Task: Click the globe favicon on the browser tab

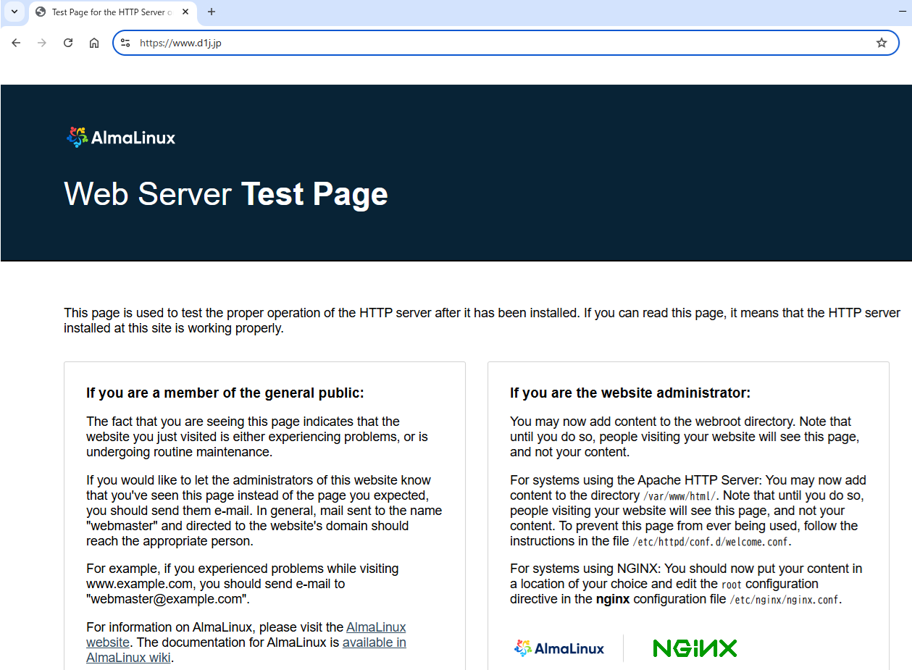Action: coord(41,12)
